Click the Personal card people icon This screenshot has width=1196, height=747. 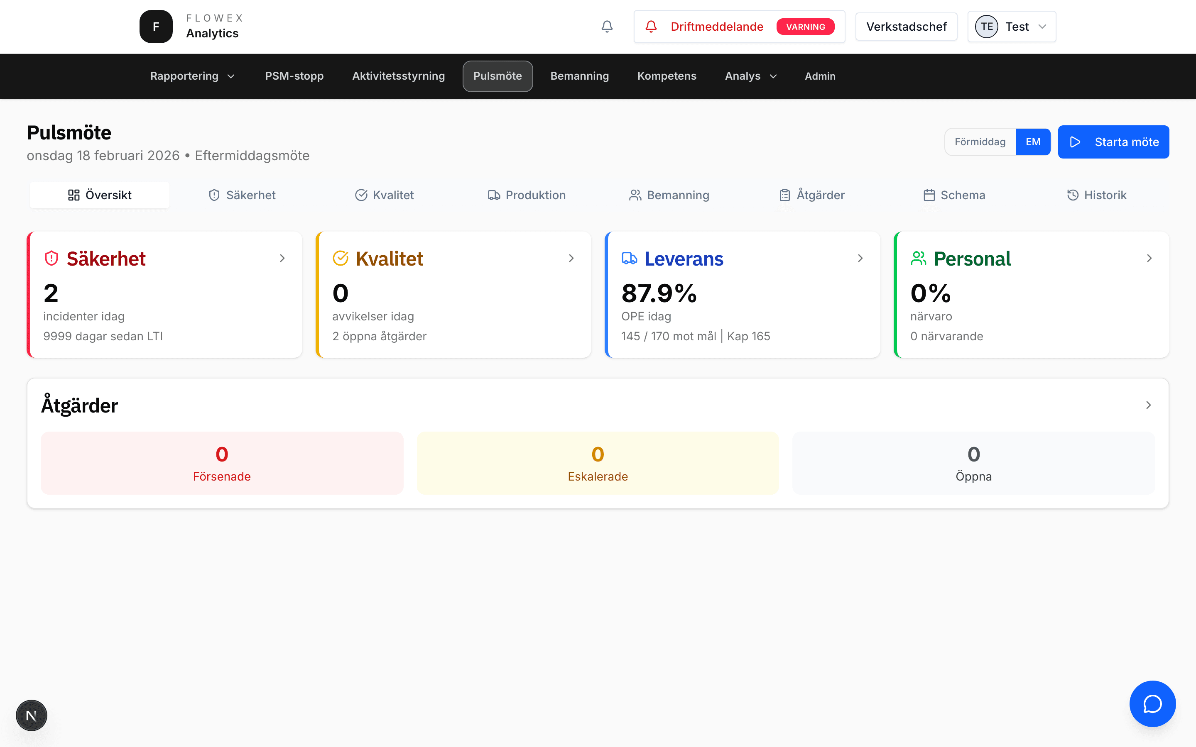click(918, 259)
